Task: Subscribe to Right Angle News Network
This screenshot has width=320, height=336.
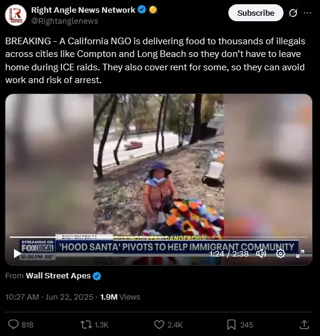Action: [x=256, y=13]
